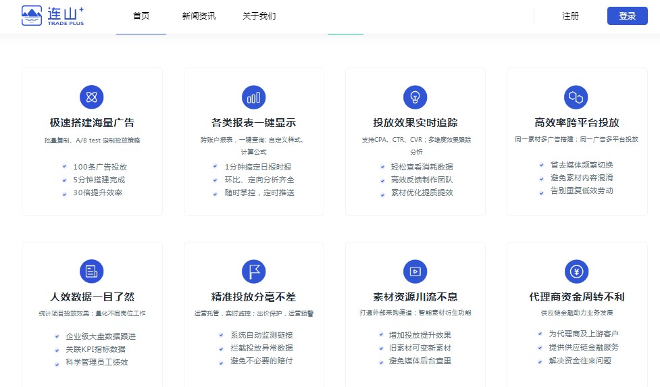This screenshot has height=387, width=660.
Task: Click the 各类报表一键显示 heading
Action: coord(253,123)
